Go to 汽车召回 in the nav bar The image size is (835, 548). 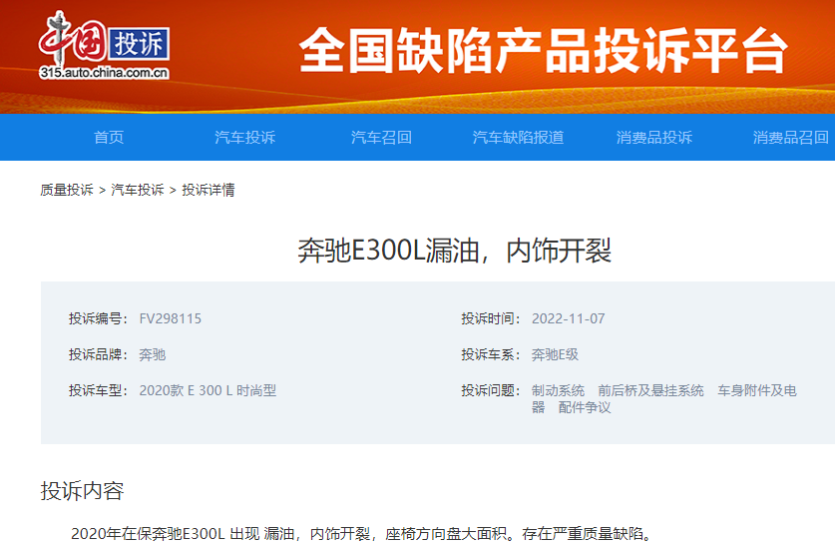tap(381, 138)
